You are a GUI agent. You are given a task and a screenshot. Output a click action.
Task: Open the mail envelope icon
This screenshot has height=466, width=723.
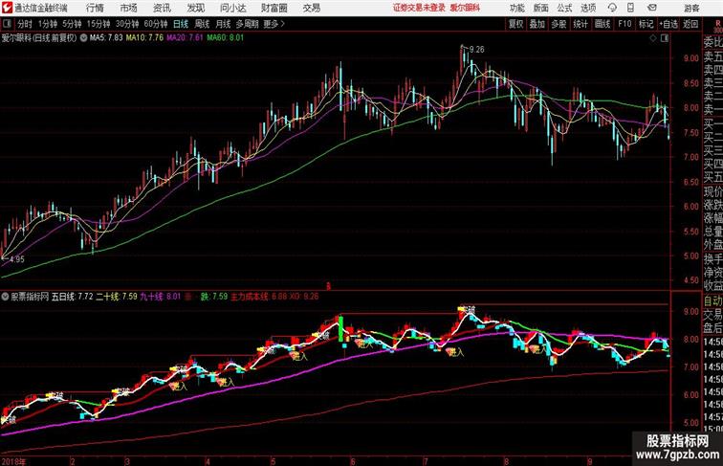[652, 8]
